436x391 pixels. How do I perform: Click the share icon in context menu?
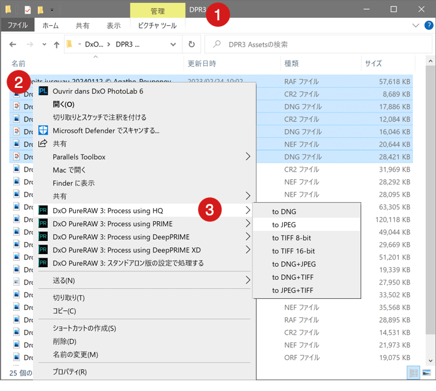point(43,143)
